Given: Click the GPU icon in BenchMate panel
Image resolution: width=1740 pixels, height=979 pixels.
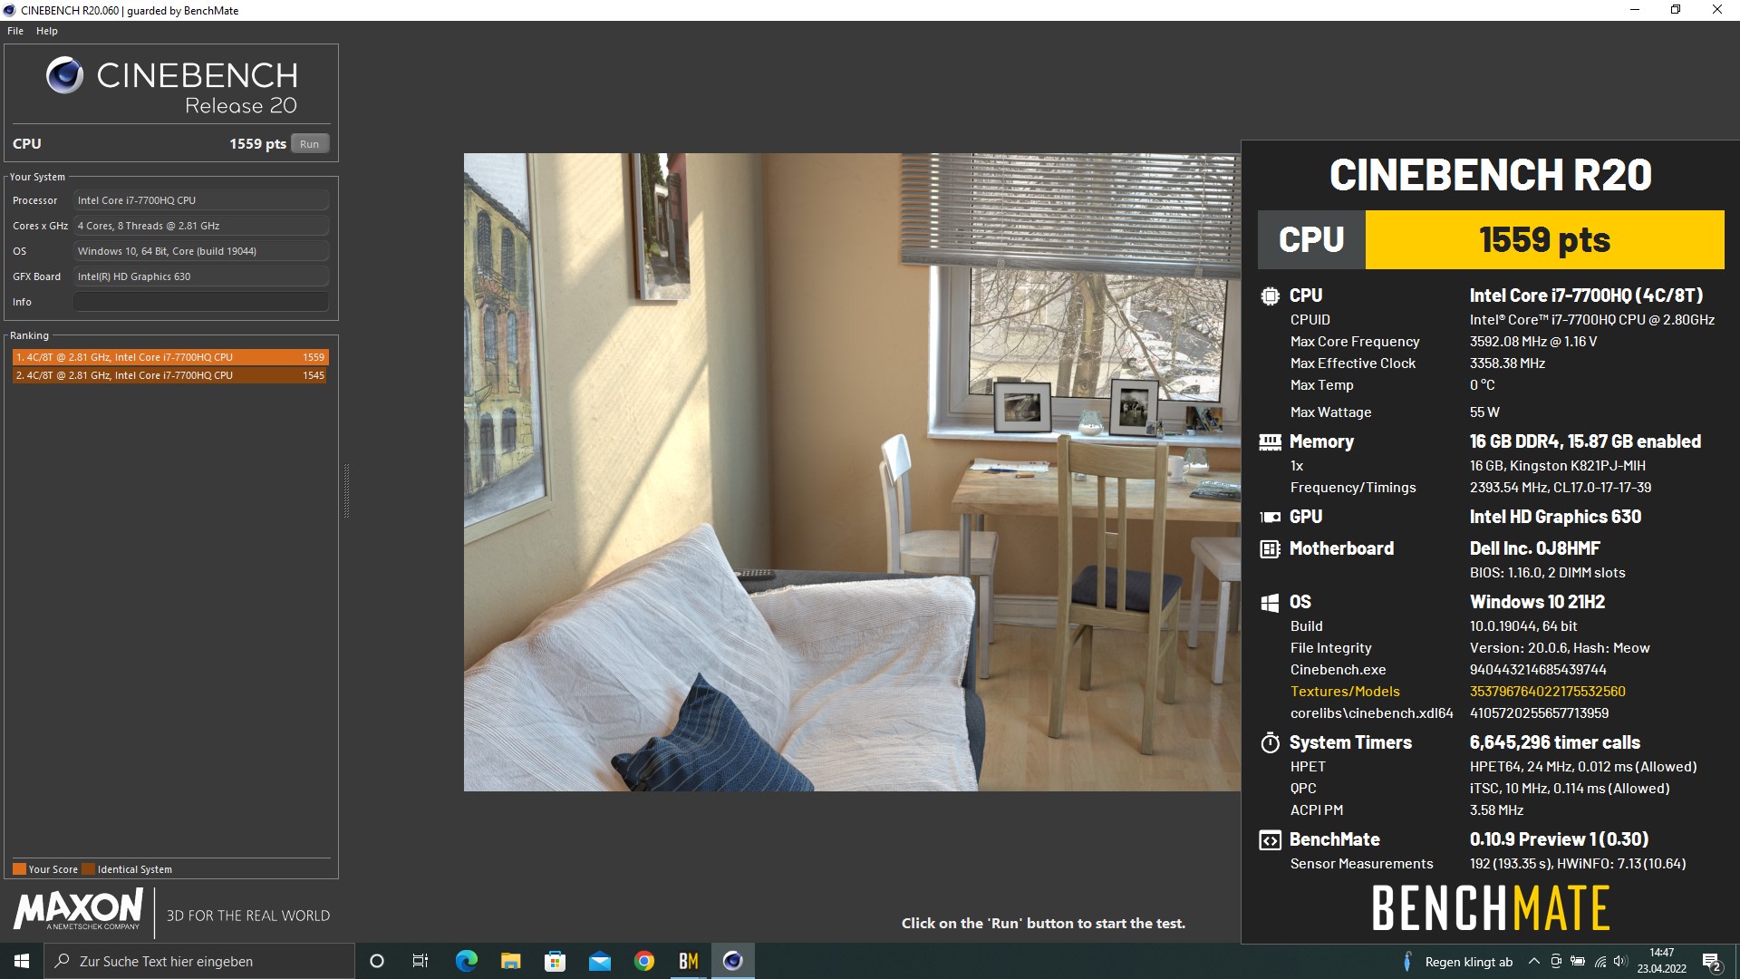Looking at the screenshot, I should [x=1270, y=517].
